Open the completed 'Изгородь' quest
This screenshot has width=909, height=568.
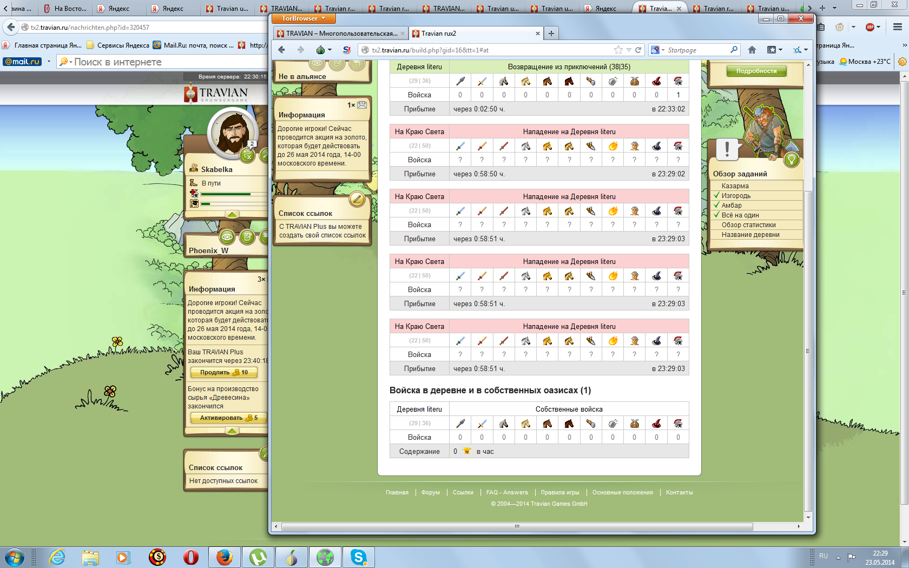pyautogui.click(x=736, y=196)
